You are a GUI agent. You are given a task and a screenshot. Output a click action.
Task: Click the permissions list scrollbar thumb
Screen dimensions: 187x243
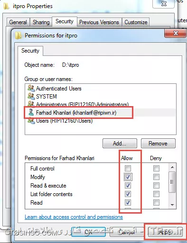point(172,182)
